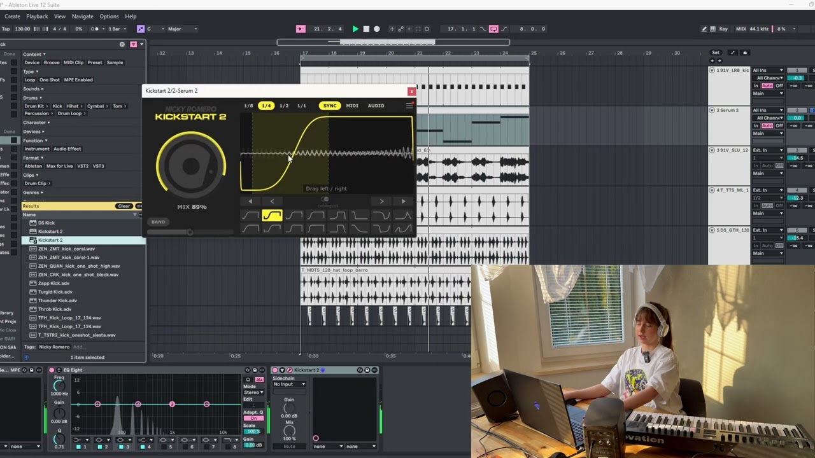Expand the Devices filter group
Screen dimensions: 815x458
point(34,132)
